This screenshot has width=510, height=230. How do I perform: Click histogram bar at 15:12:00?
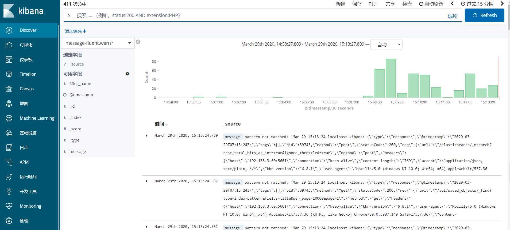pyautogui.click(x=470, y=86)
